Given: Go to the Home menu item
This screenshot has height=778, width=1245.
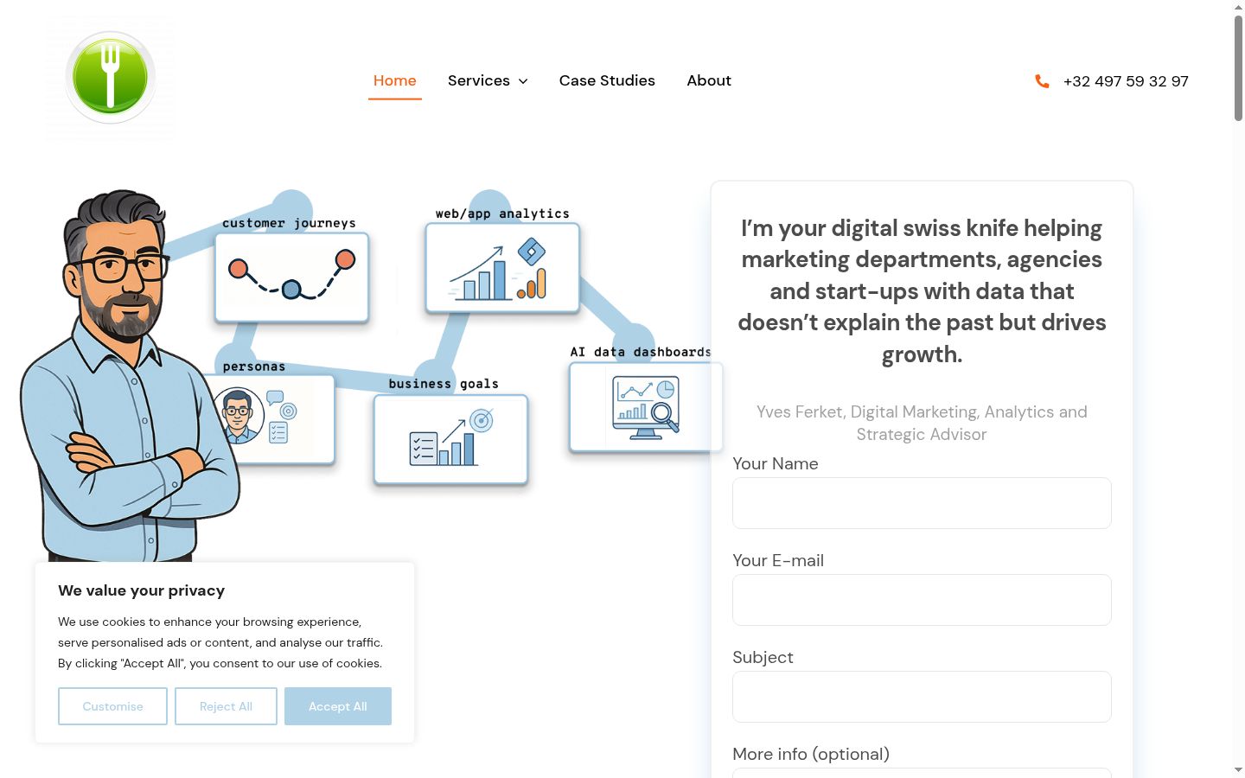Looking at the screenshot, I should 395,80.
